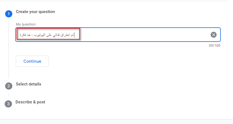
Task: Click the Continue button
Action: pos(32,61)
